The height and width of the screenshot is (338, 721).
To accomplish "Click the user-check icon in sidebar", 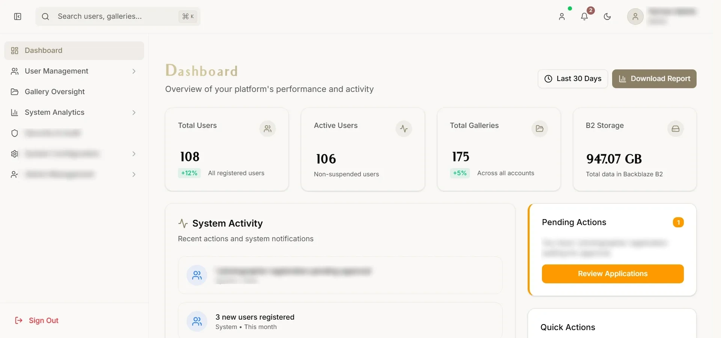I will click(x=15, y=174).
